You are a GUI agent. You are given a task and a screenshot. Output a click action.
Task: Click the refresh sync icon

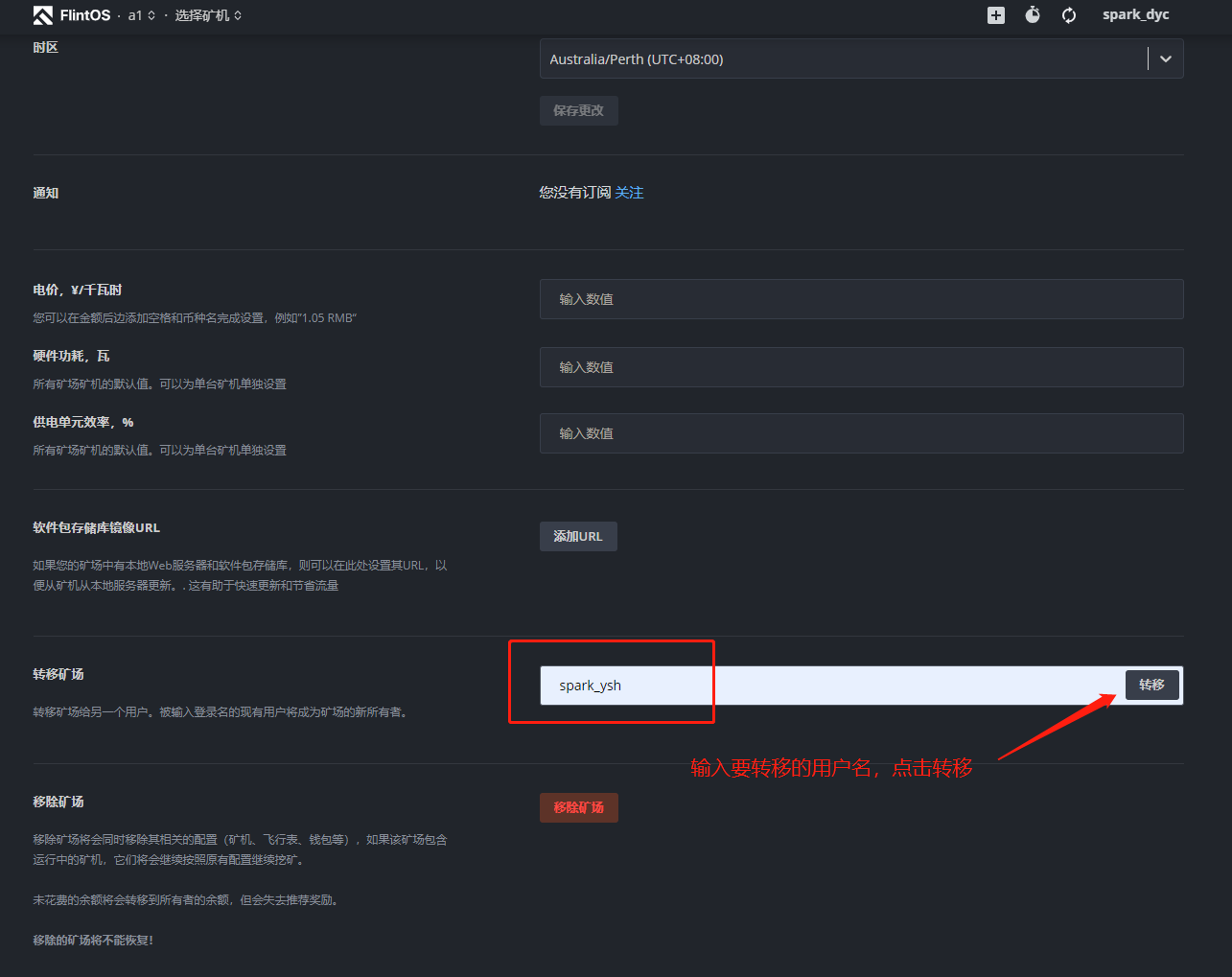(x=1069, y=15)
